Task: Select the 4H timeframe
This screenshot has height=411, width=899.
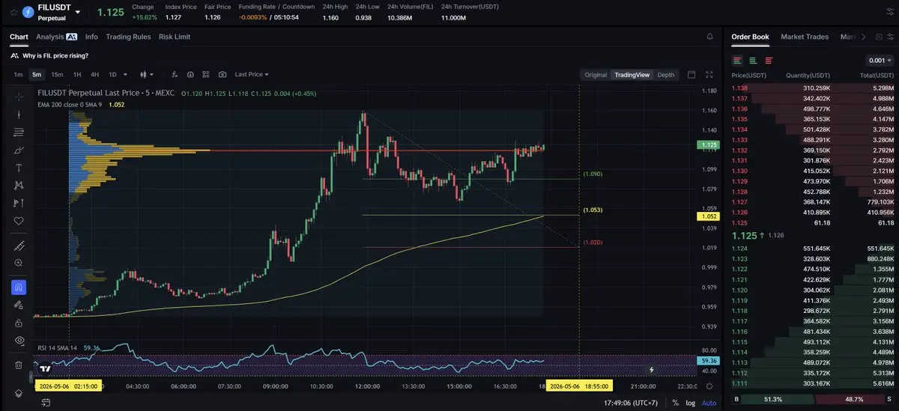Action: (94, 75)
